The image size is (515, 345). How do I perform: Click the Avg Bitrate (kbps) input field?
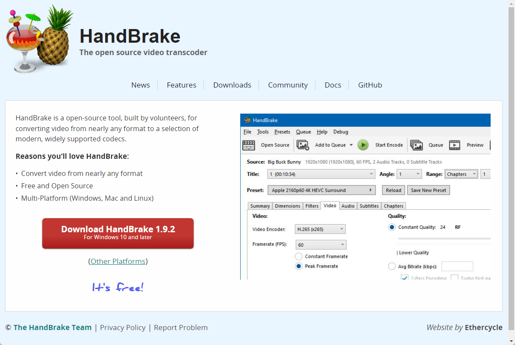(x=457, y=266)
